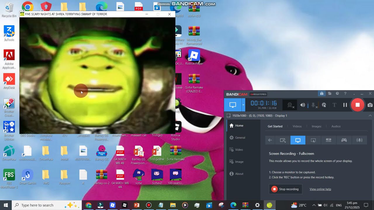Click the Stop recording button
This screenshot has height=210, width=374.
(285, 189)
